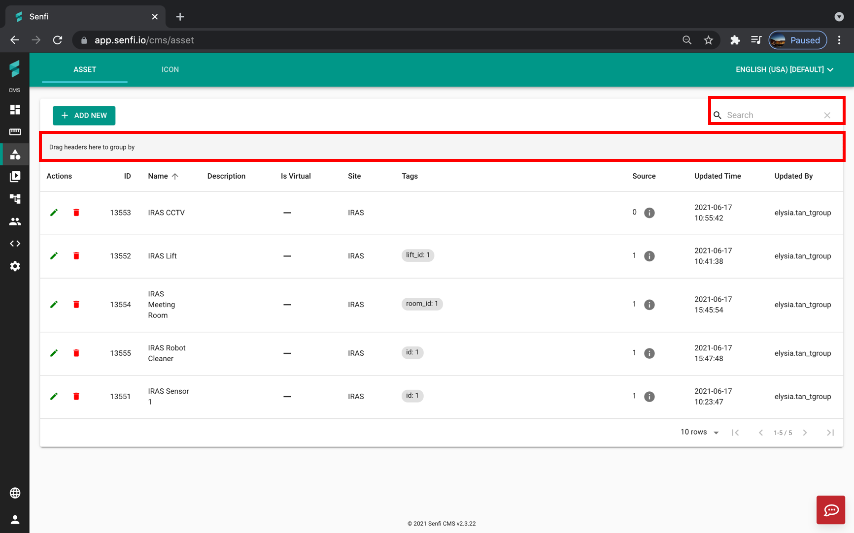The image size is (854, 533).
Task: Show source info for IRAS Lift
Action: click(x=649, y=256)
